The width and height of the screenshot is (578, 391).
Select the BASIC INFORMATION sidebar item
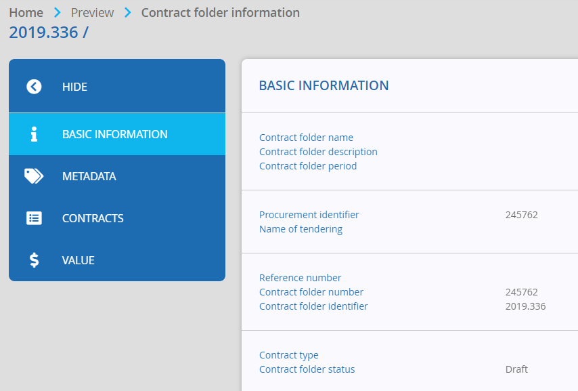pyautogui.click(x=117, y=134)
